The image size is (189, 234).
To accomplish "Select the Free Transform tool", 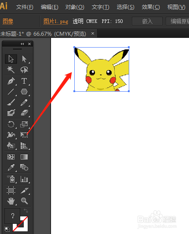I will [x=24, y=135].
